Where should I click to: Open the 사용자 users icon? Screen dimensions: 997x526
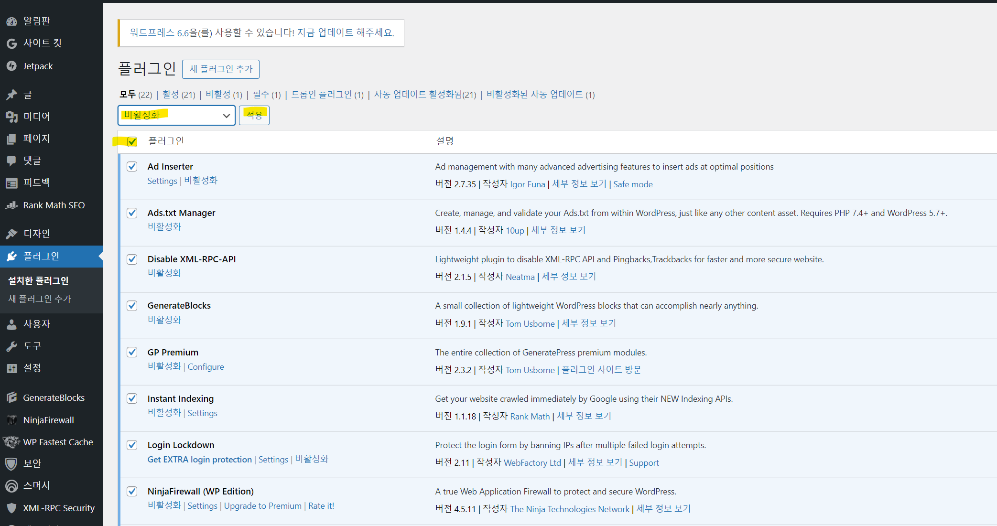[x=11, y=324]
